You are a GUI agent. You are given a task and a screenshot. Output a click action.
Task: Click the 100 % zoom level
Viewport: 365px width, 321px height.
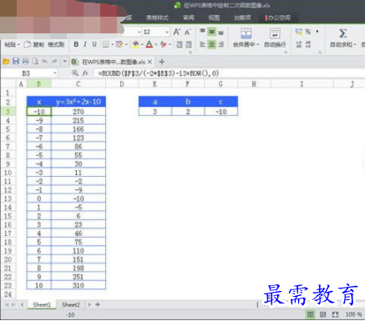coord(353,314)
